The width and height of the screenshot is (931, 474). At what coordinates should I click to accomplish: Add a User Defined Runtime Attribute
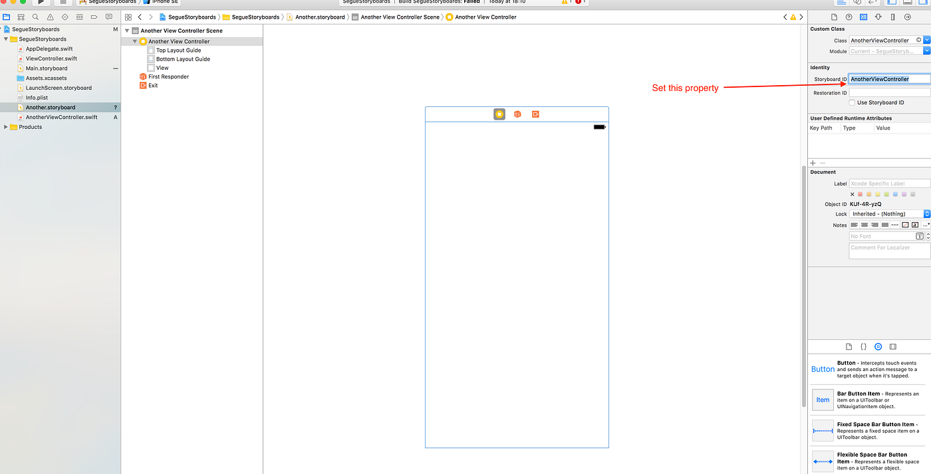[x=812, y=162]
